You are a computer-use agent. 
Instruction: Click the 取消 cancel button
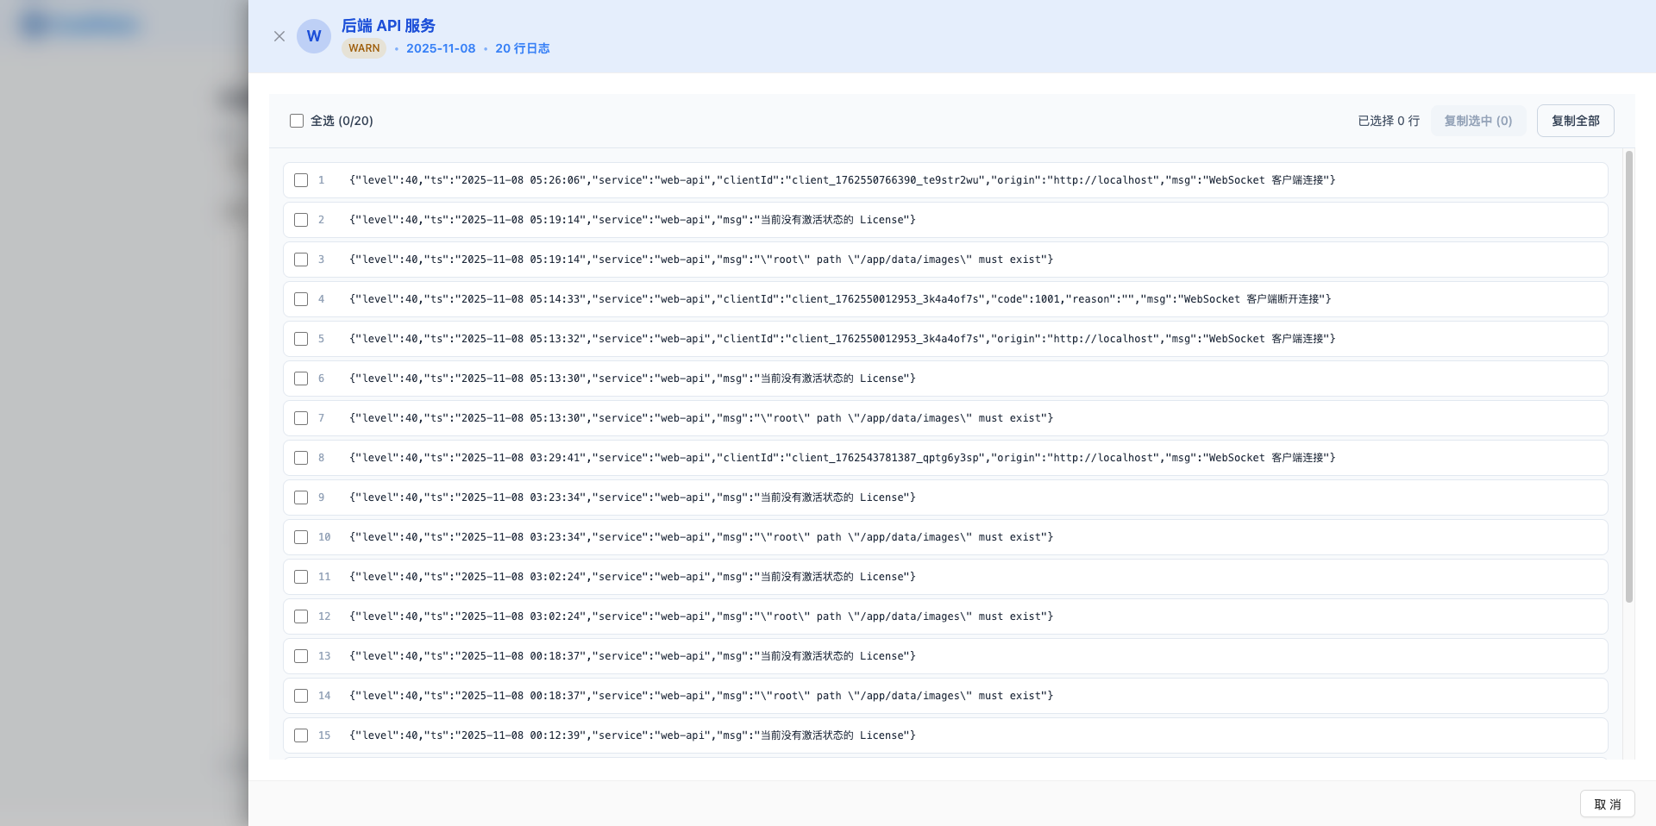(1607, 804)
